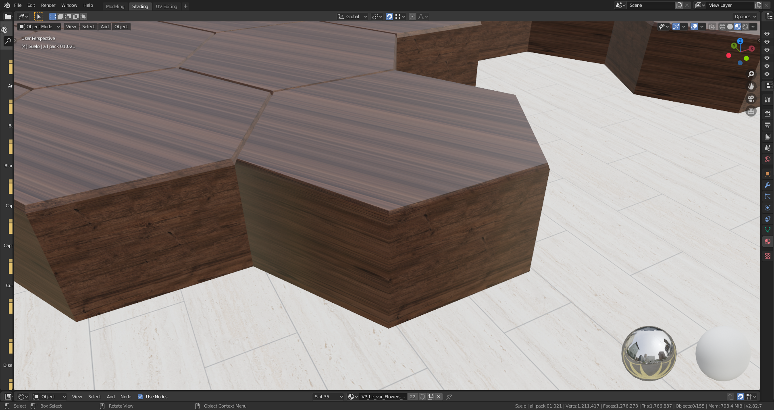Uncheck the Use Nodes checkbox
Image resolution: width=774 pixels, height=410 pixels.
pos(140,397)
